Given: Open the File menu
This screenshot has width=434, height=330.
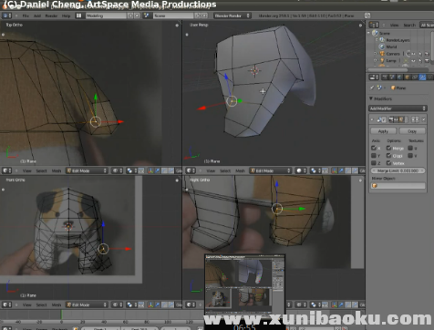Looking at the screenshot, I should pos(26,15).
